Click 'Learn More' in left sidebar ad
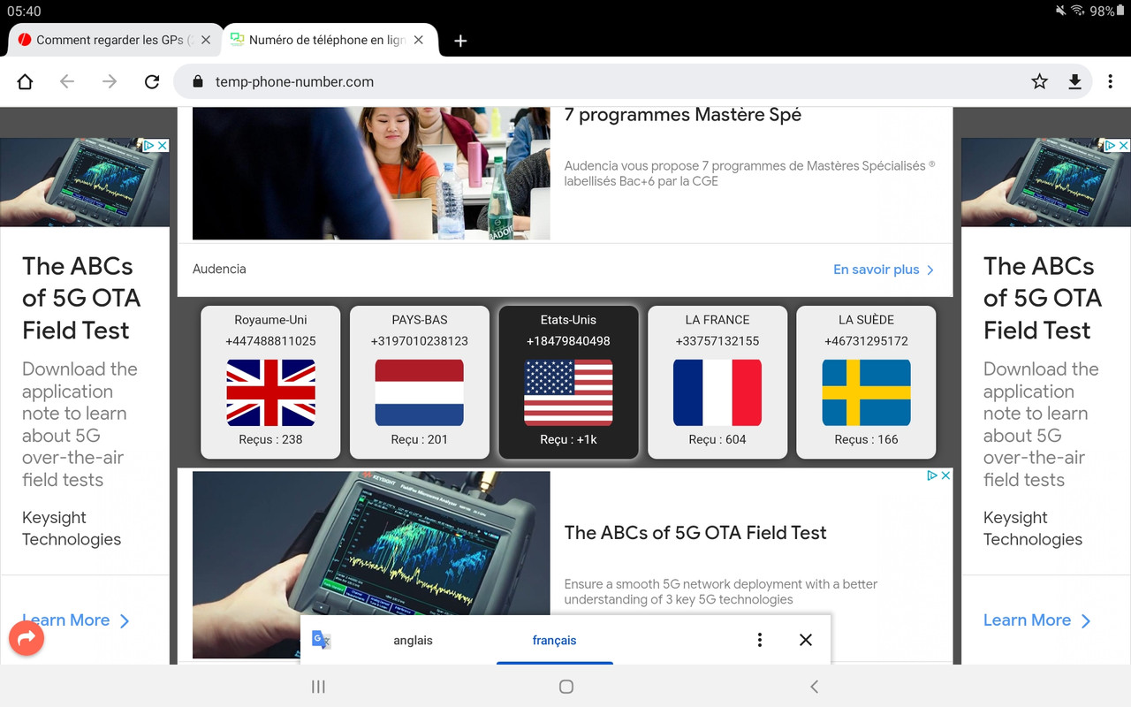Image resolution: width=1131 pixels, height=707 pixels. pos(76,620)
